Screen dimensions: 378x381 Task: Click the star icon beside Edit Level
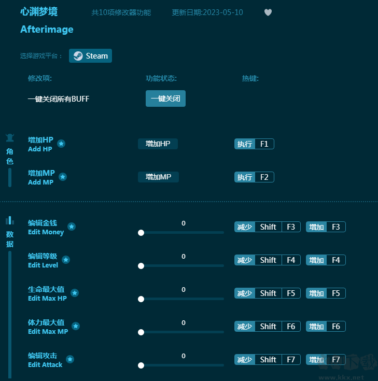[66, 260]
